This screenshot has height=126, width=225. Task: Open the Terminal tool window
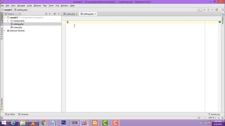point(23,114)
